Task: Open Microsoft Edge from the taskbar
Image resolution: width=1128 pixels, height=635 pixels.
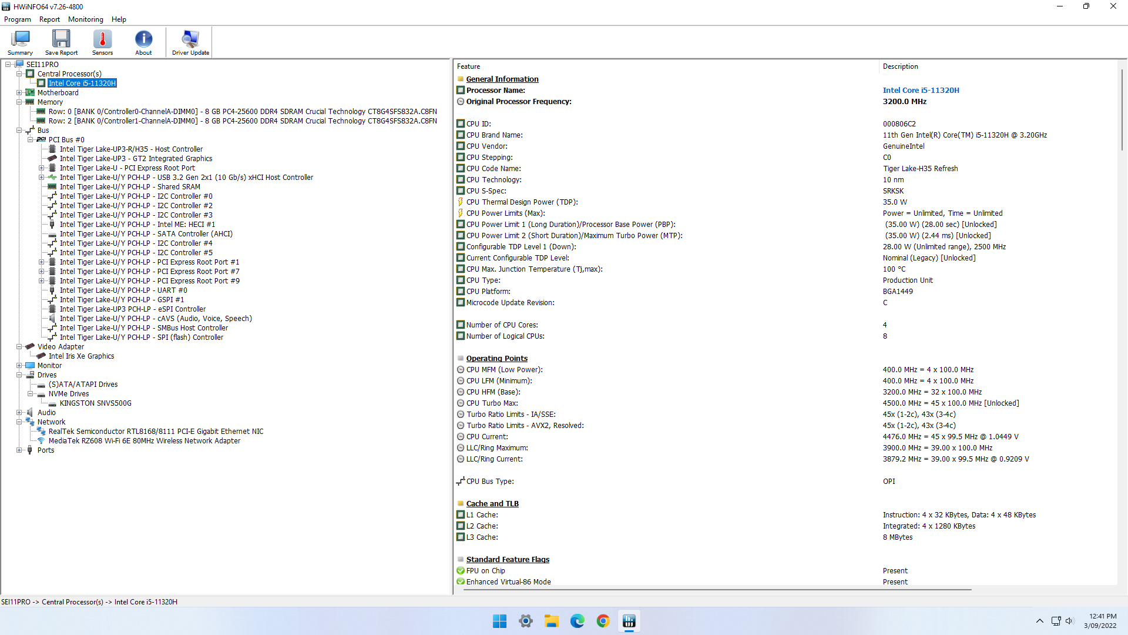Action: pyautogui.click(x=577, y=621)
